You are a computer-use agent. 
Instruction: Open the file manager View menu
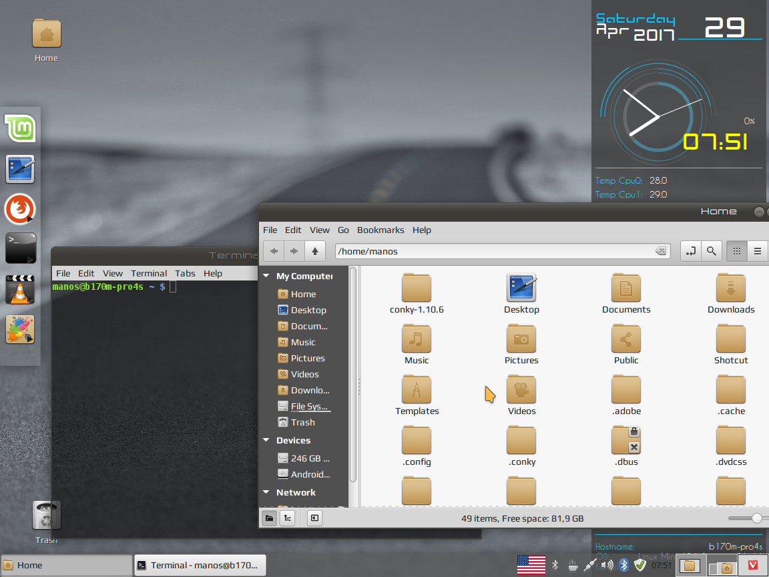tap(320, 230)
